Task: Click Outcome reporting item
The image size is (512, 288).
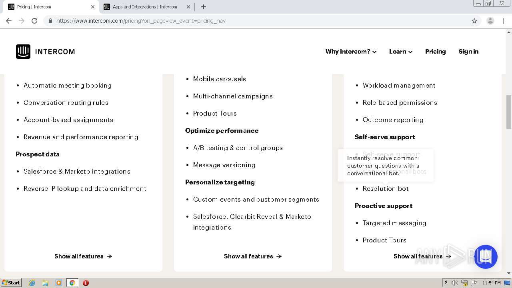Action: pyautogui.click(x=393, y=120)
